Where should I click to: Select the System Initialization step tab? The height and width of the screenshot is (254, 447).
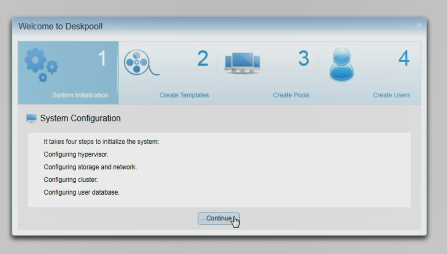[68, 73]
